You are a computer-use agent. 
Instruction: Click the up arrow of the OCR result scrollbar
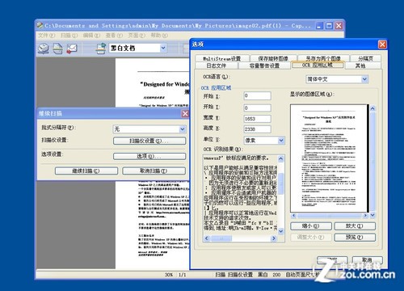[x=280, y=158]
